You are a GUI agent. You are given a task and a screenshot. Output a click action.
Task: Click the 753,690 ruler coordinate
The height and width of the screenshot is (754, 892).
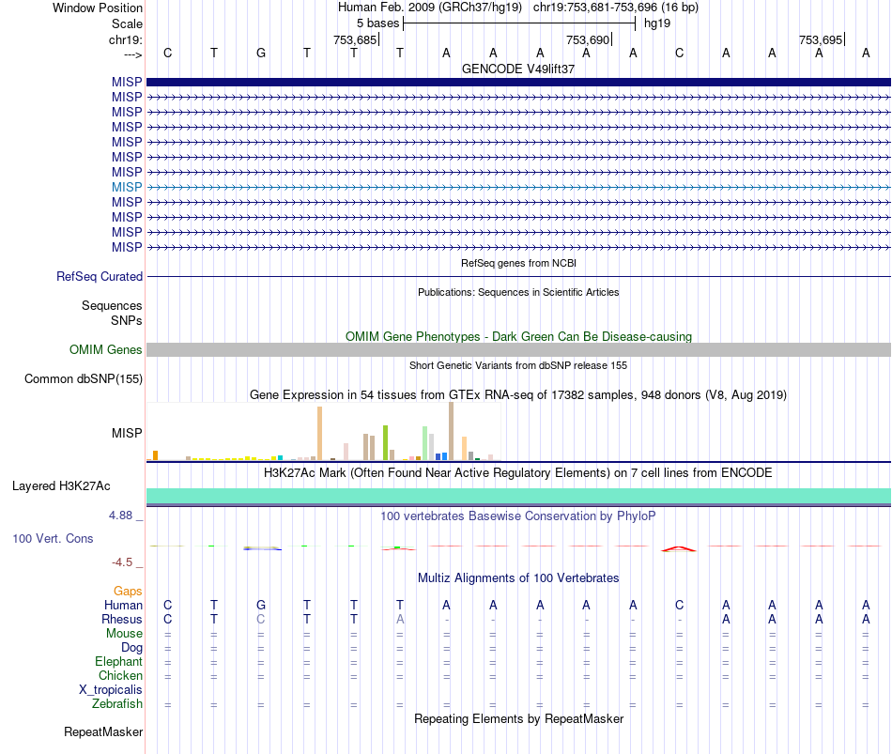click(x=588, y=39)
